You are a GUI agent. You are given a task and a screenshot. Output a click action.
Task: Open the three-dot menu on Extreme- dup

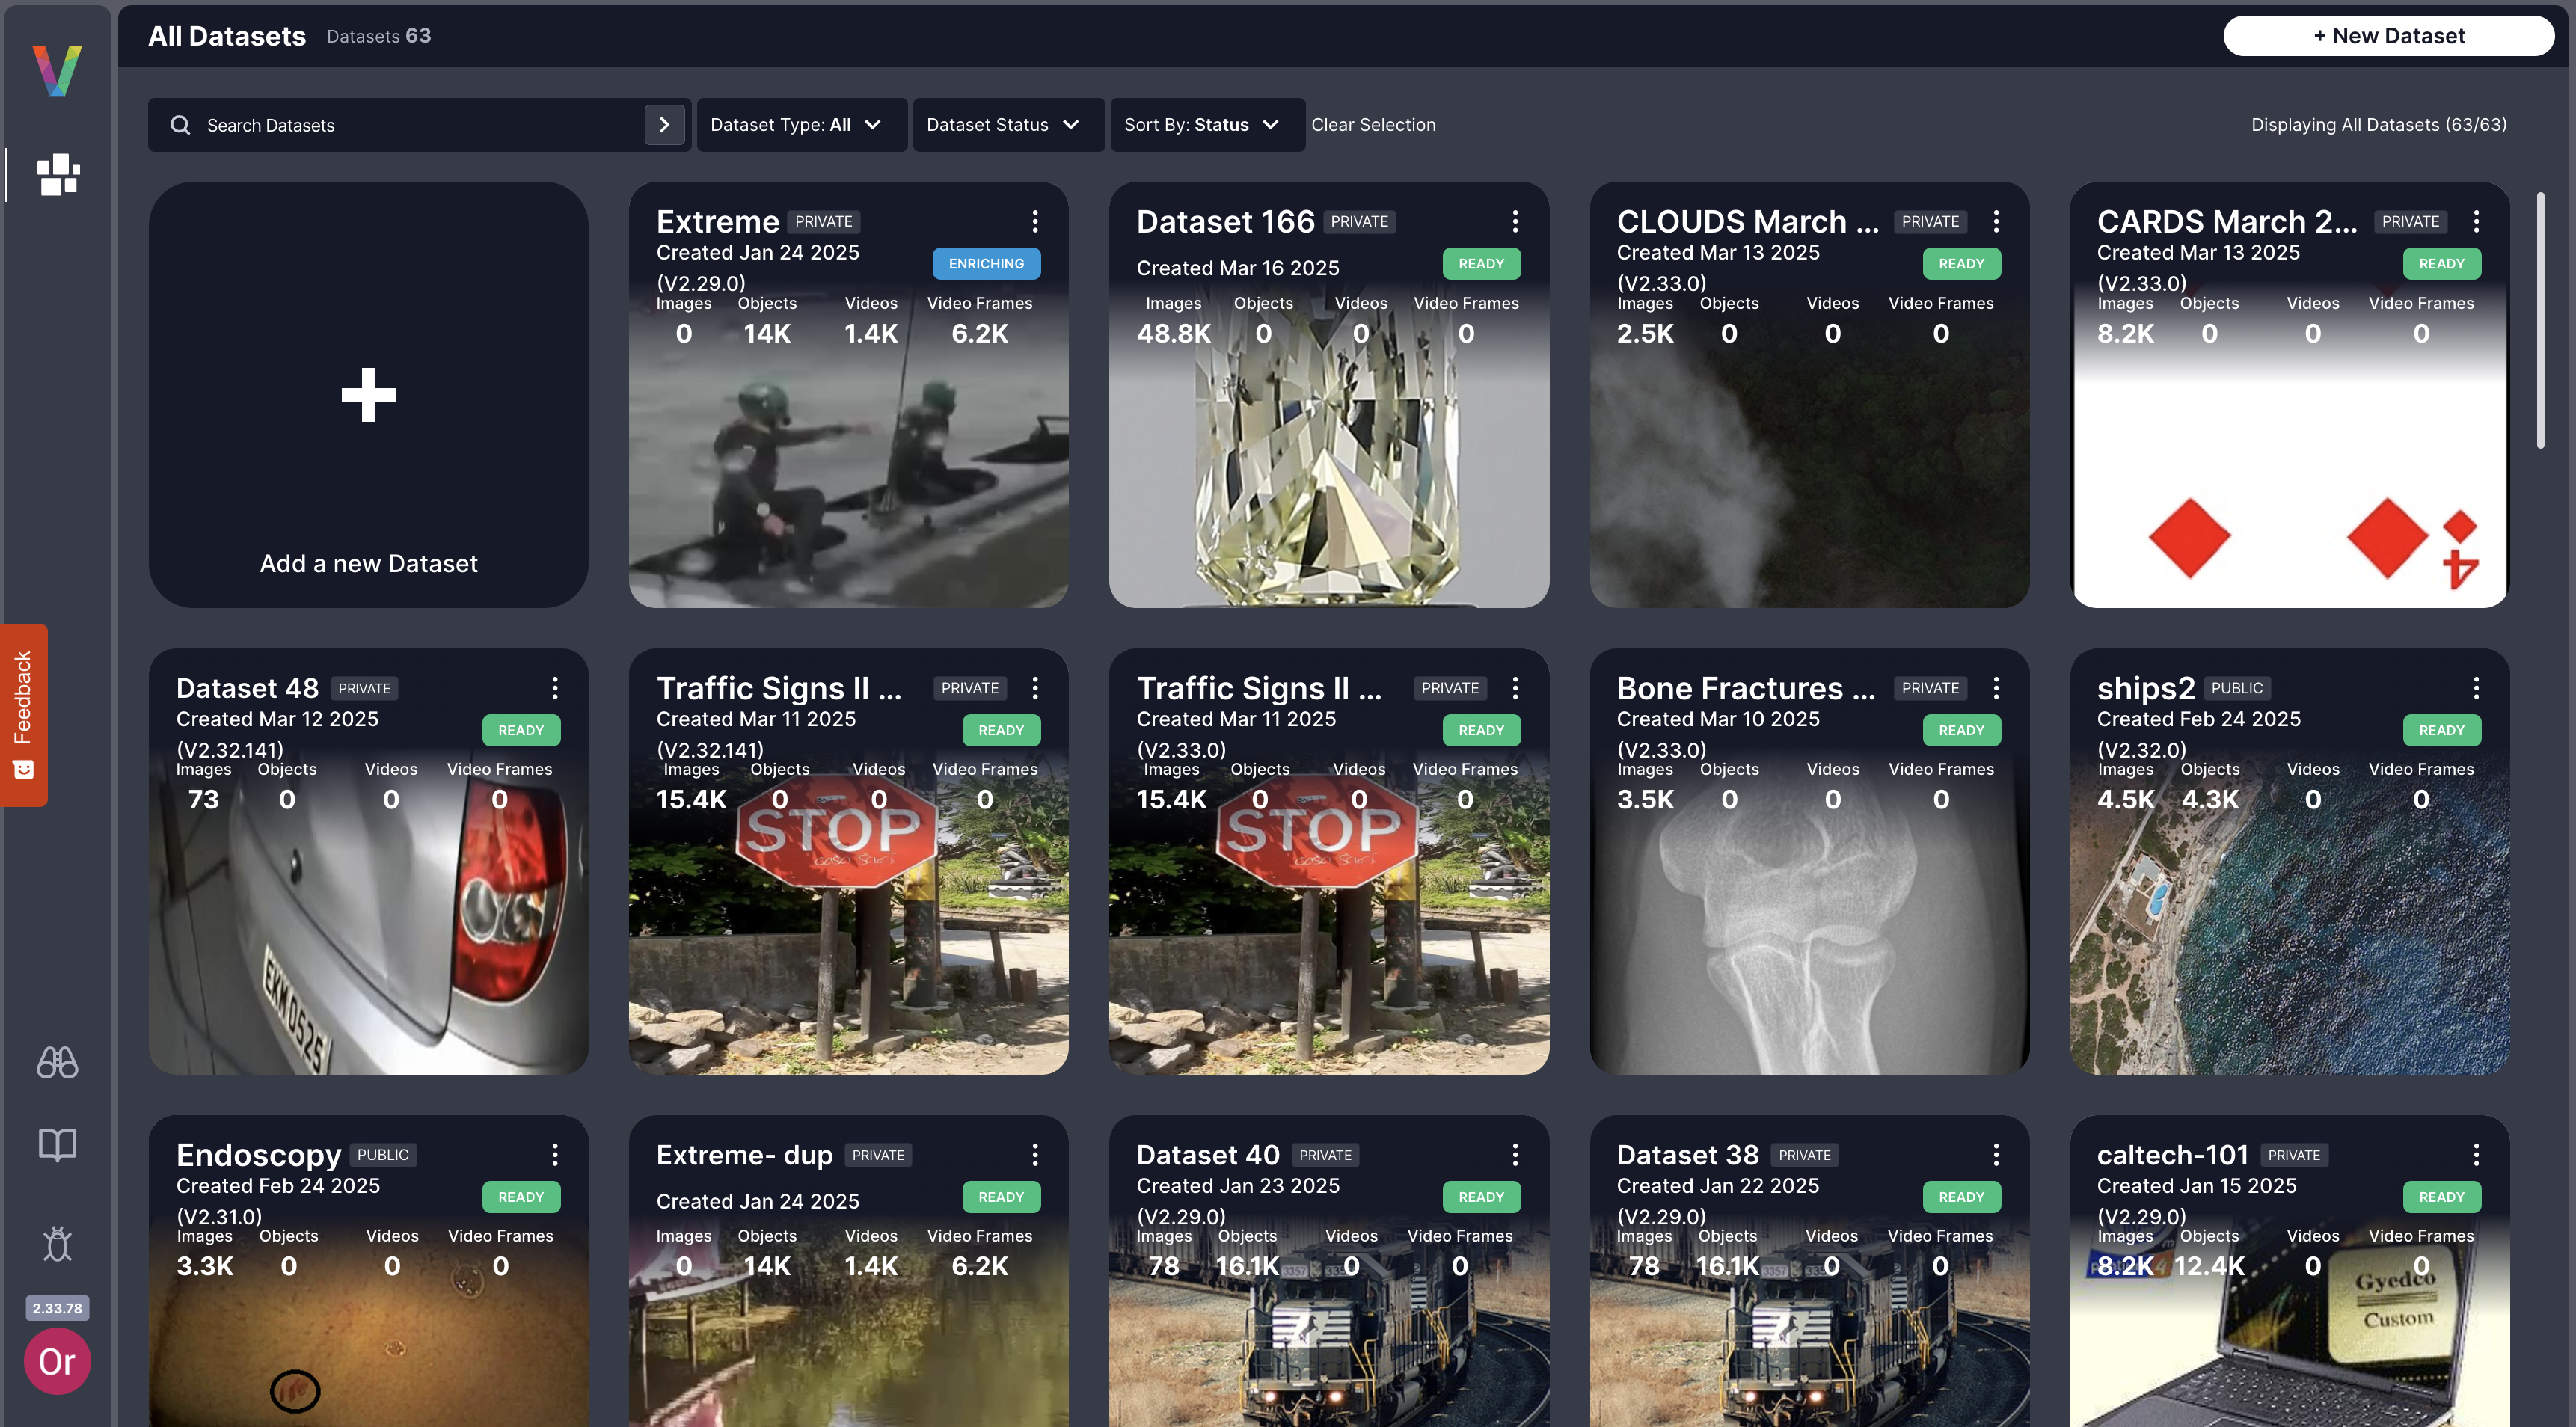point(1035,1155)
